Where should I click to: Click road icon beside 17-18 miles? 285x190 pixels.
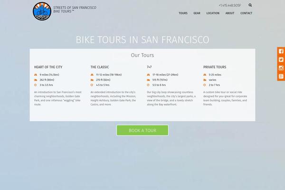(148, 75)
